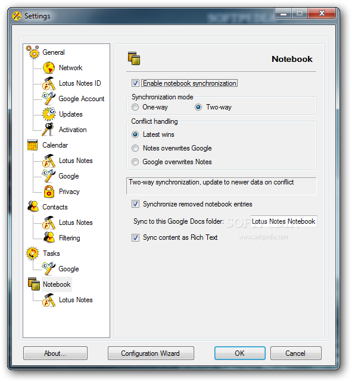Image resolution: width=352 pixels, height=382 pixels.
Task: Click the Tasks gear icon
Action: (x=32, y=253)
